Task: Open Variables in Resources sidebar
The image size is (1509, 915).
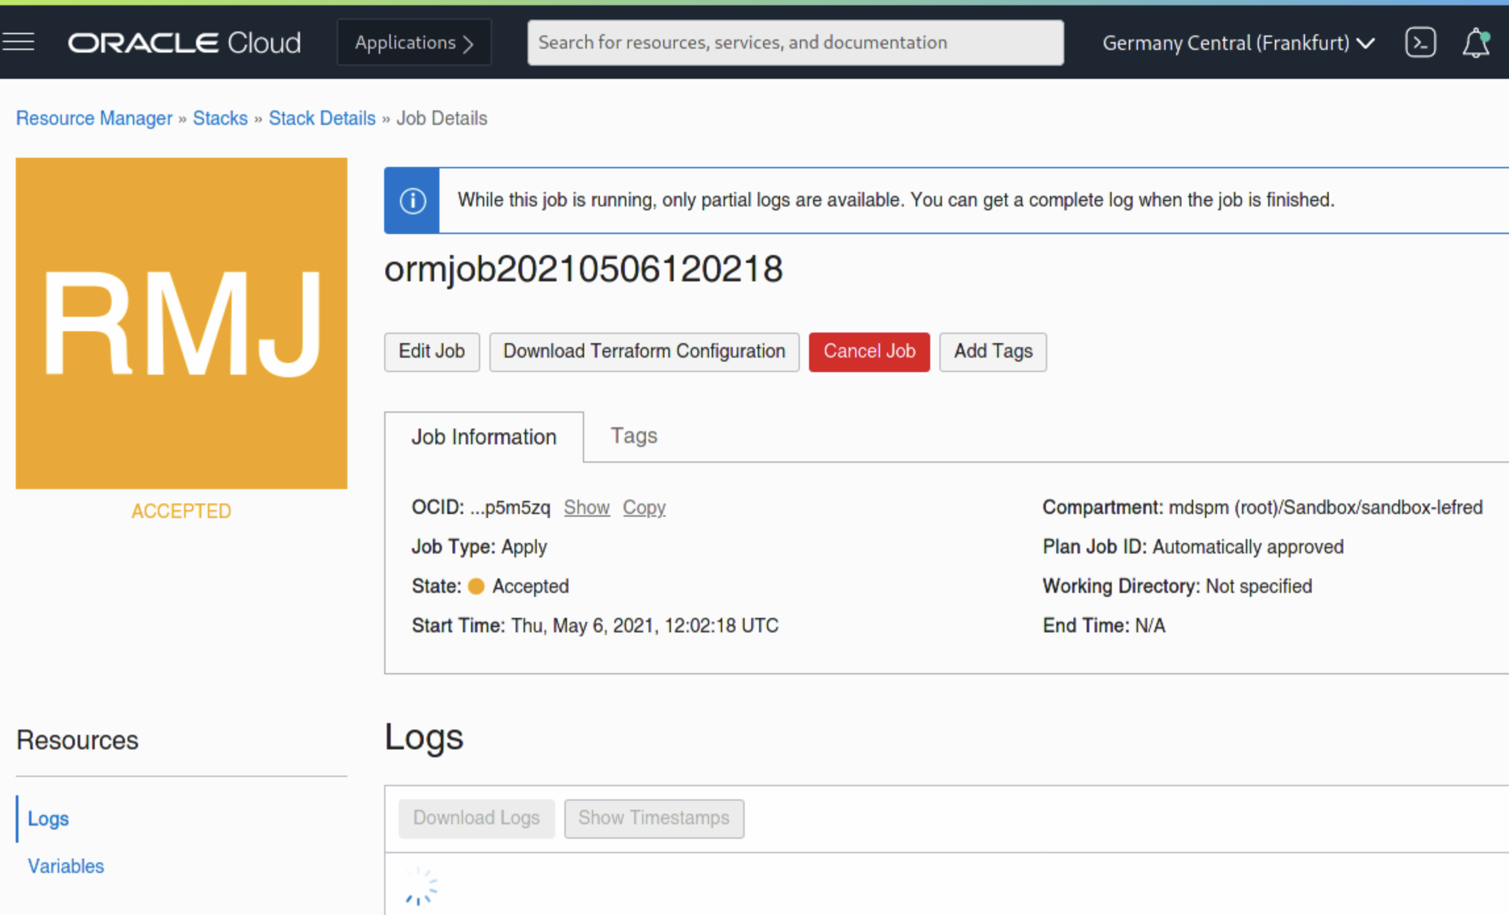Action: coord(66,866)
